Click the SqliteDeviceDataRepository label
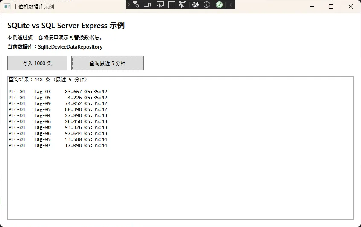This screenshot has width=361, height=227. coord(70,47)
